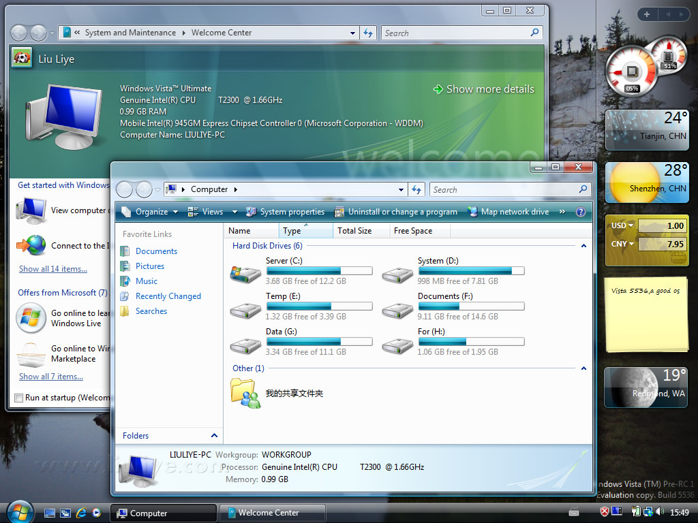The width and height of the screenshot is (698, 523).
Task: Click the Documents (F:) usage bar
Action: (472, 306)
